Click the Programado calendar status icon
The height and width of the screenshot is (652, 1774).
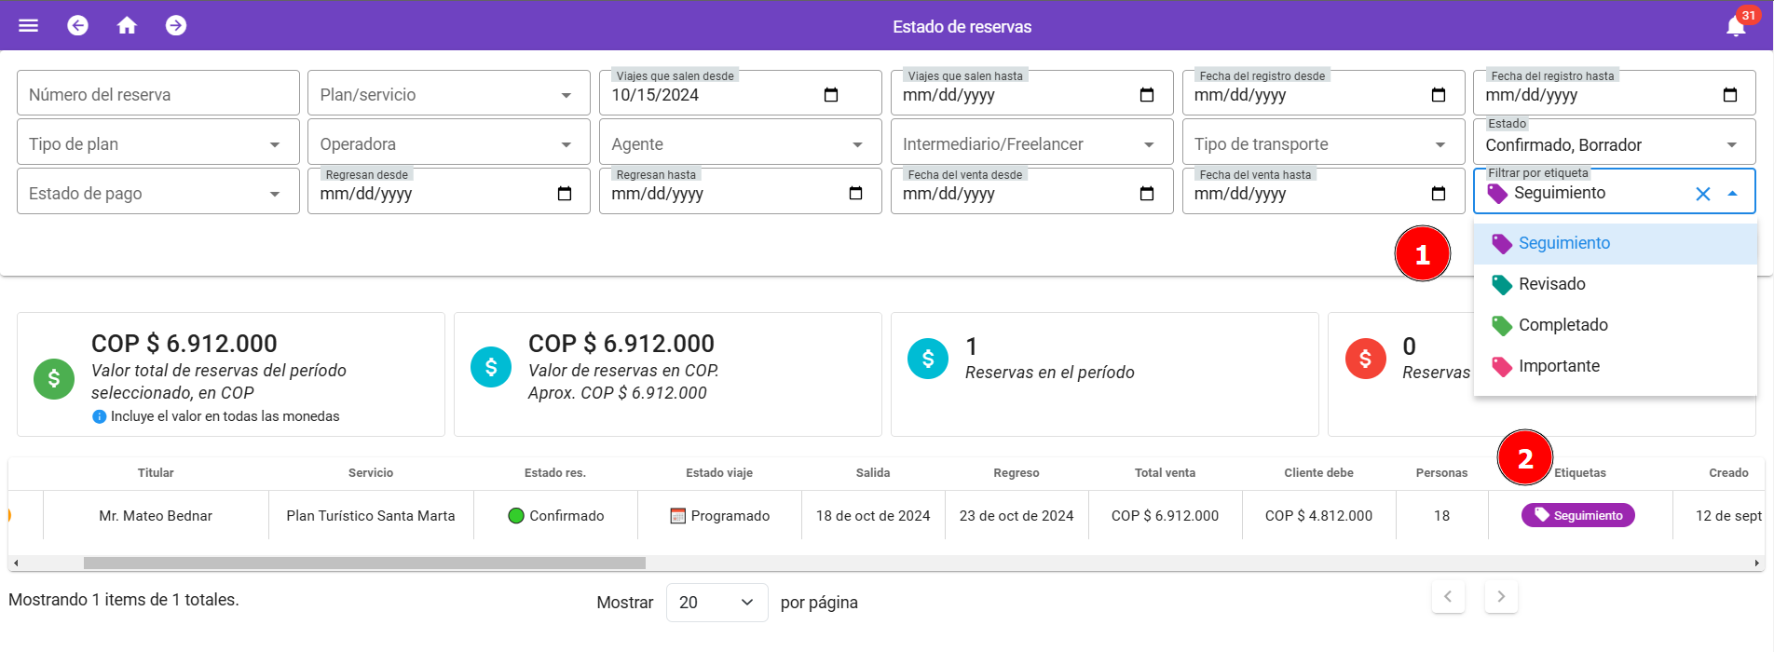(678, 516)
